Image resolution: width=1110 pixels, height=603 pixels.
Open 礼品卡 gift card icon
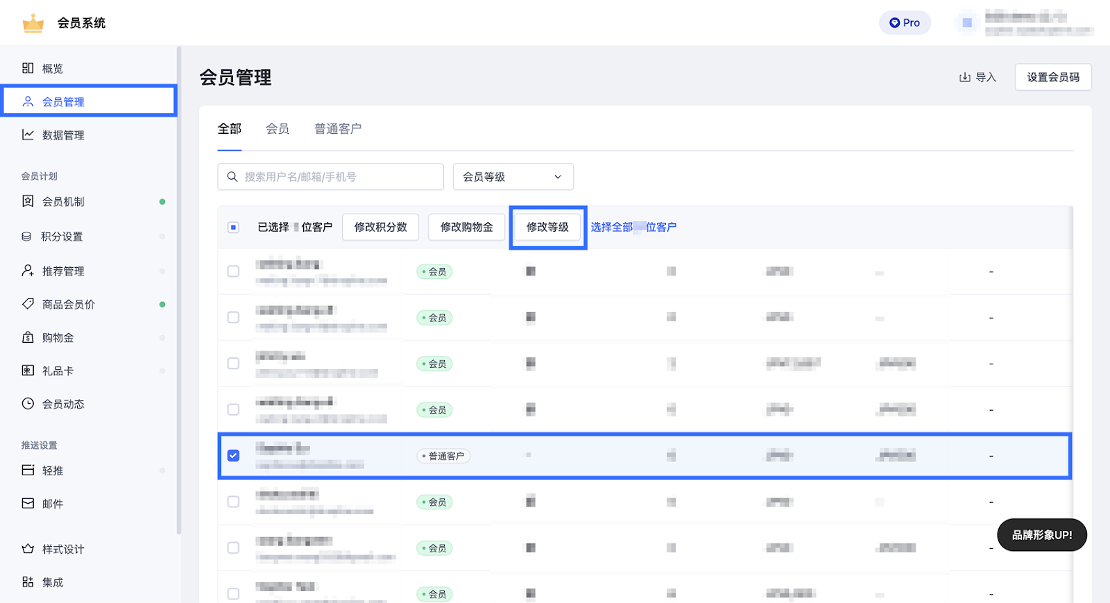[28, 371]
